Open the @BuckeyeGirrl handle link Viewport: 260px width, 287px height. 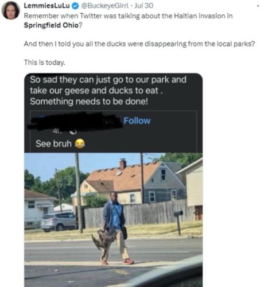point(105,6)
